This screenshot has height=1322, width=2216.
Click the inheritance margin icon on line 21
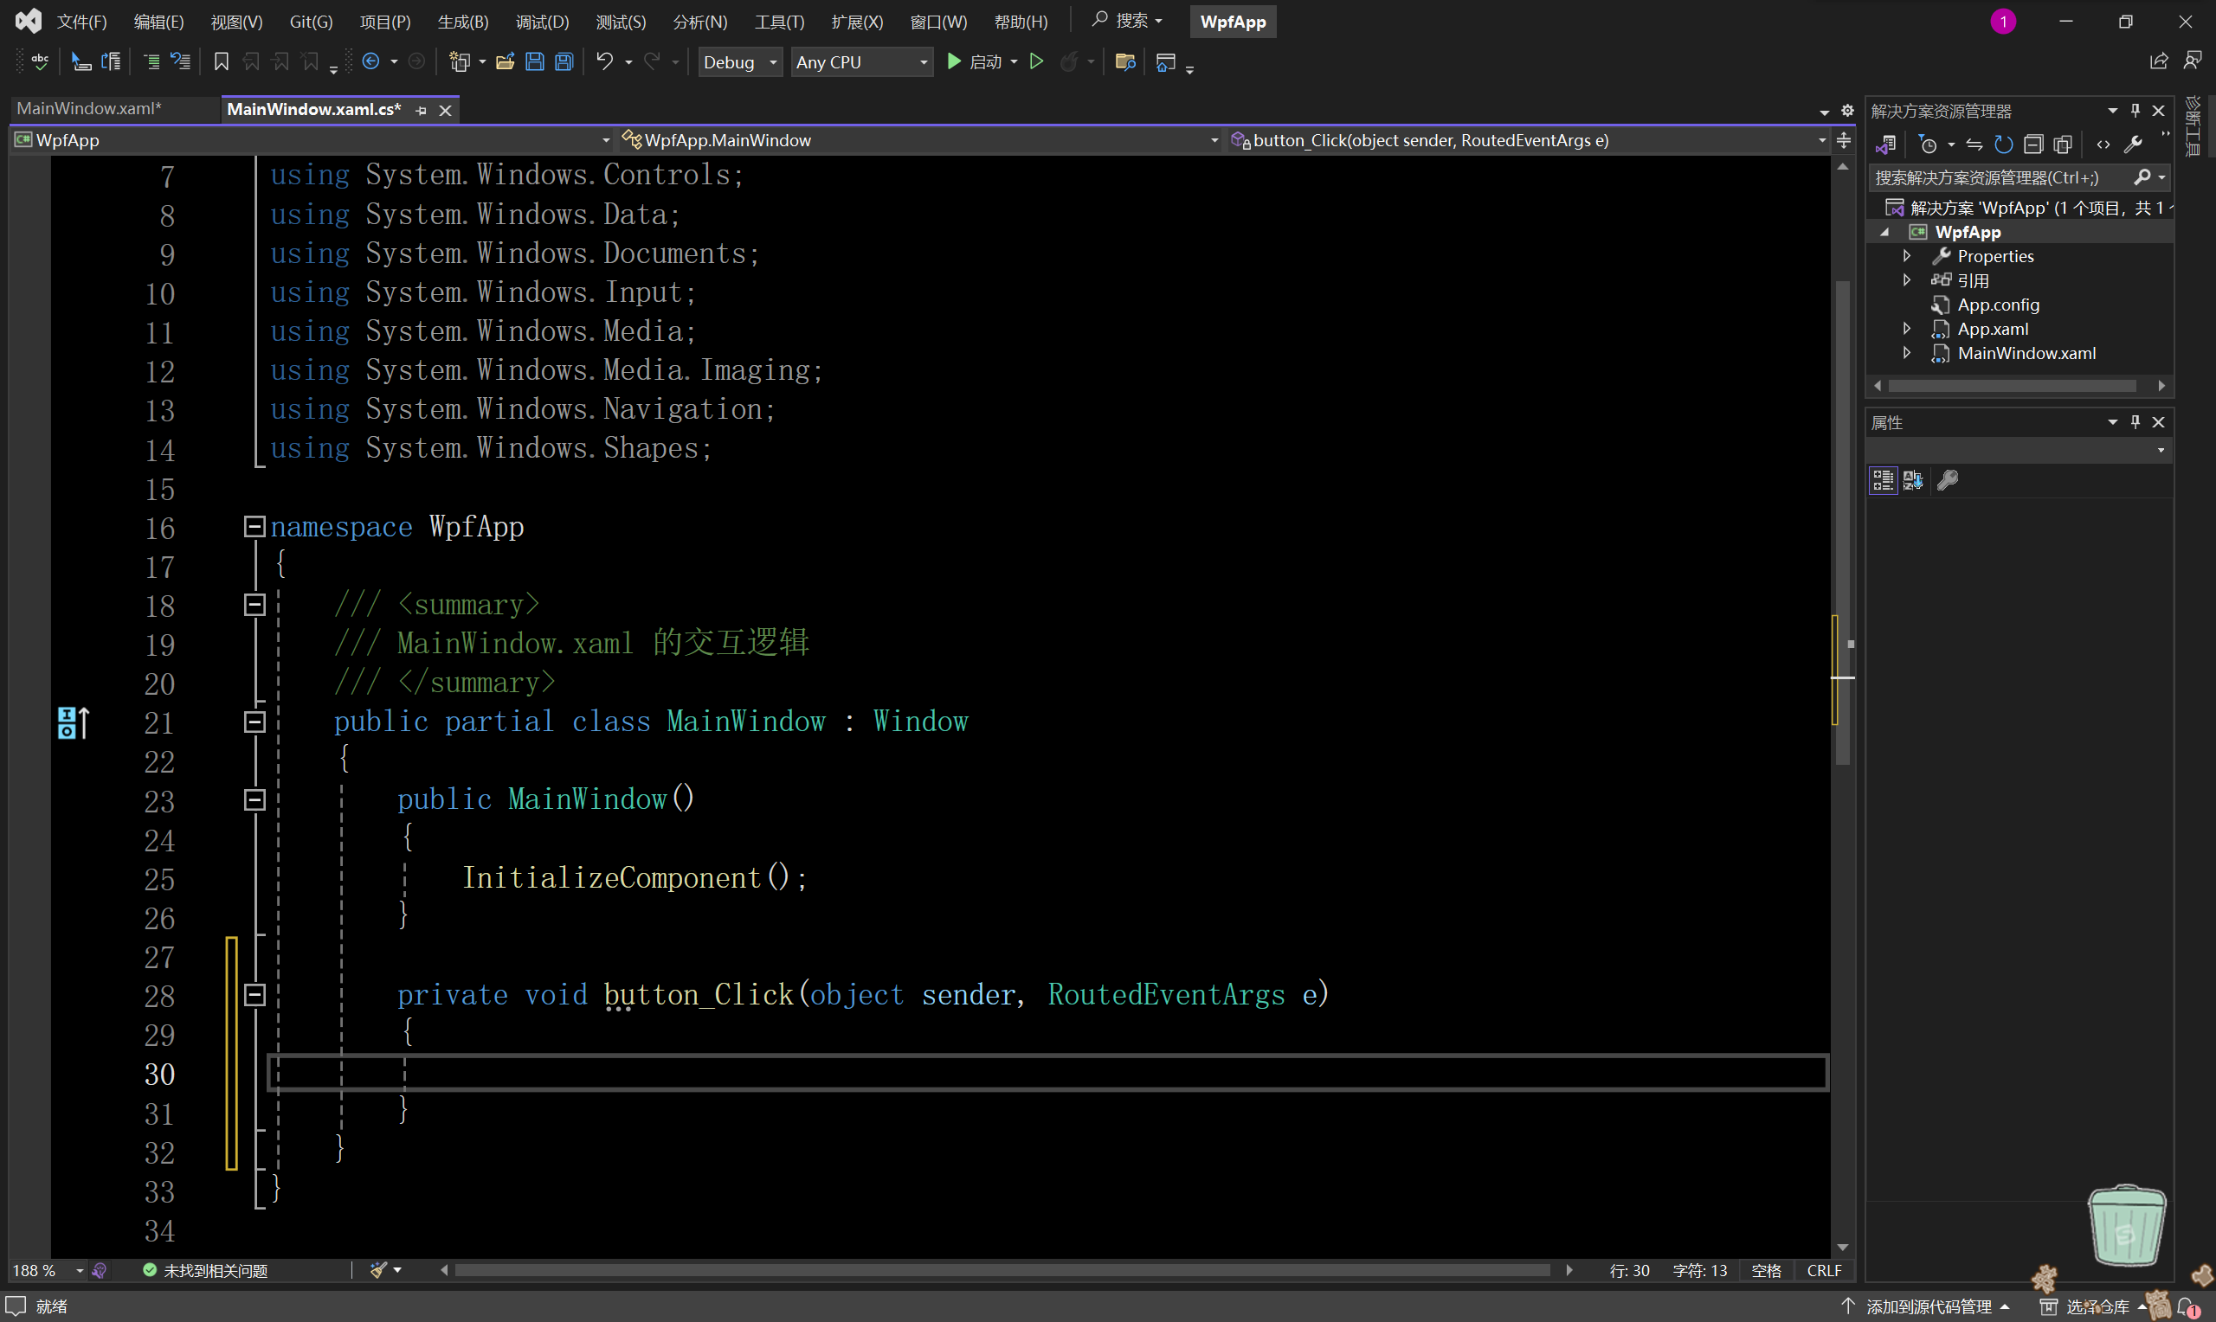pos(73,722)
